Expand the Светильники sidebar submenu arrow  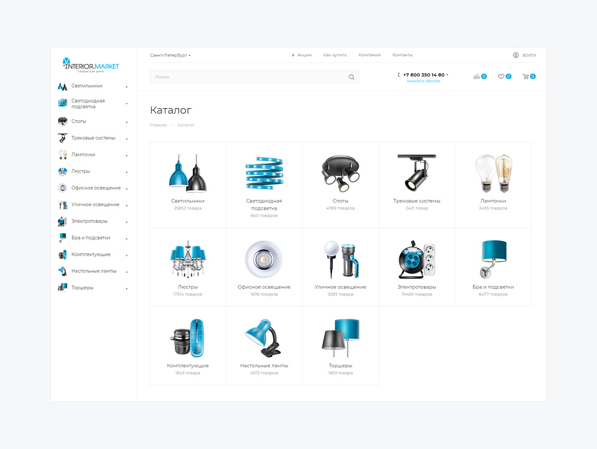(127, 87)
